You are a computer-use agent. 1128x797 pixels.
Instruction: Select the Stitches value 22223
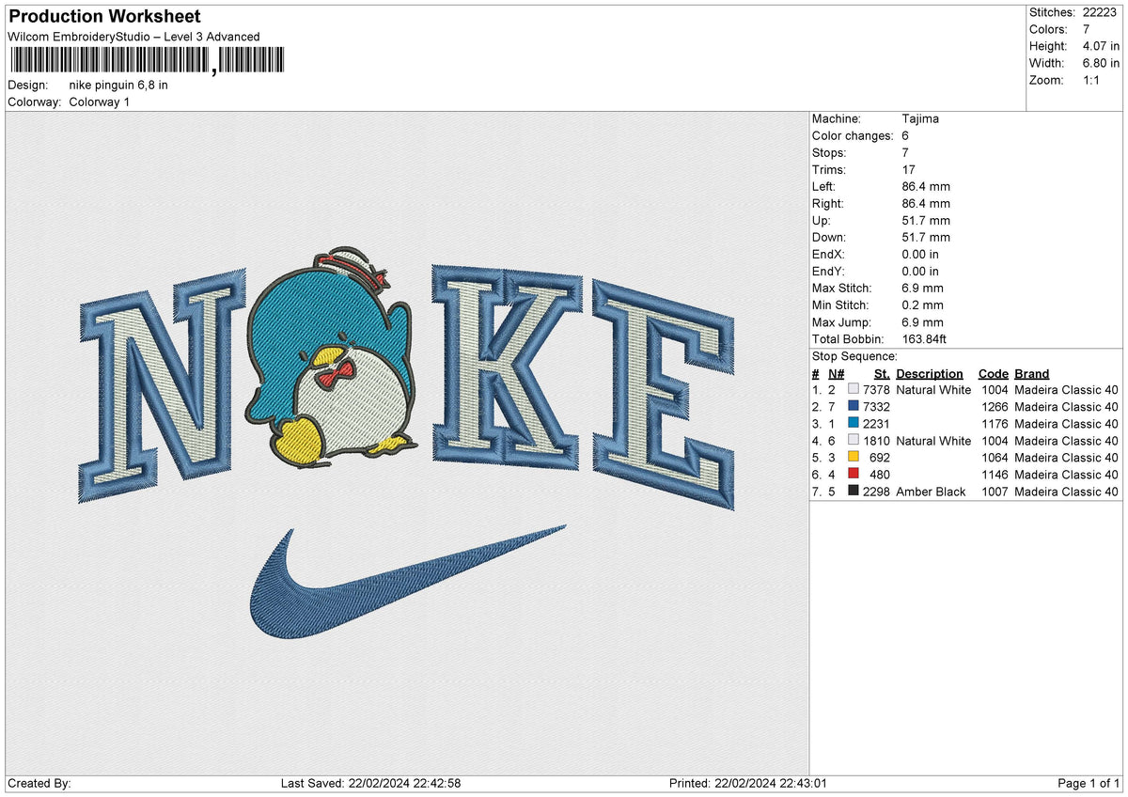click(x=1101, y=12)
